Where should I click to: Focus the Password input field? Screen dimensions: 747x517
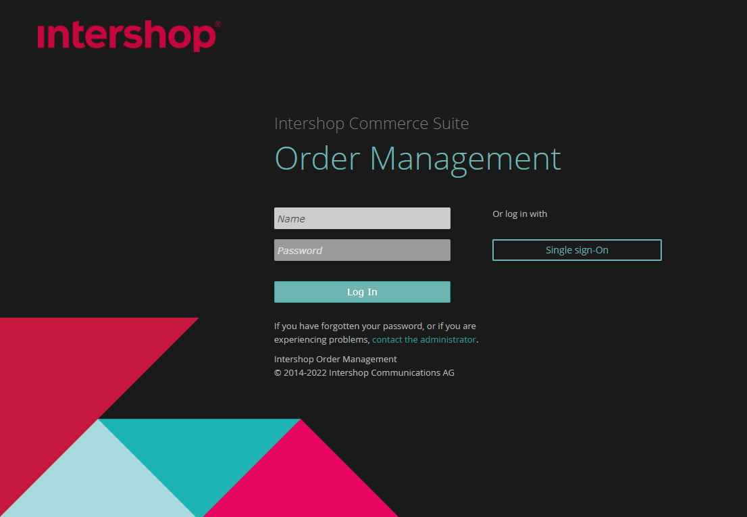(x=362, y=250)
